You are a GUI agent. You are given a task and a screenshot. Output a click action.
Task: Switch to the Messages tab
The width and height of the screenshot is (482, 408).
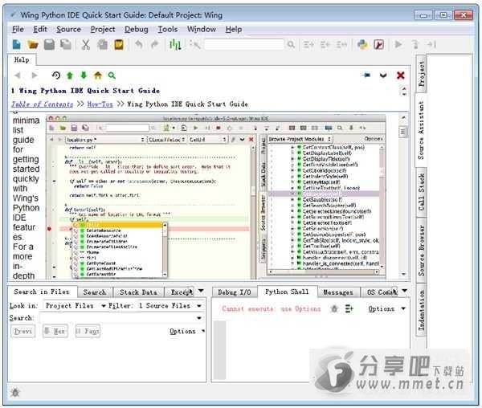pos(338,292)
